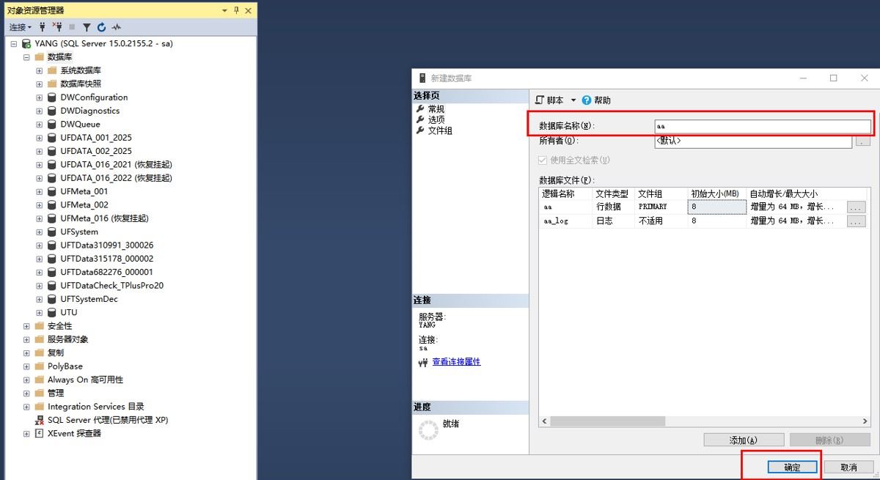Click the database icon beside UFSystem

[x=52, y=232]
